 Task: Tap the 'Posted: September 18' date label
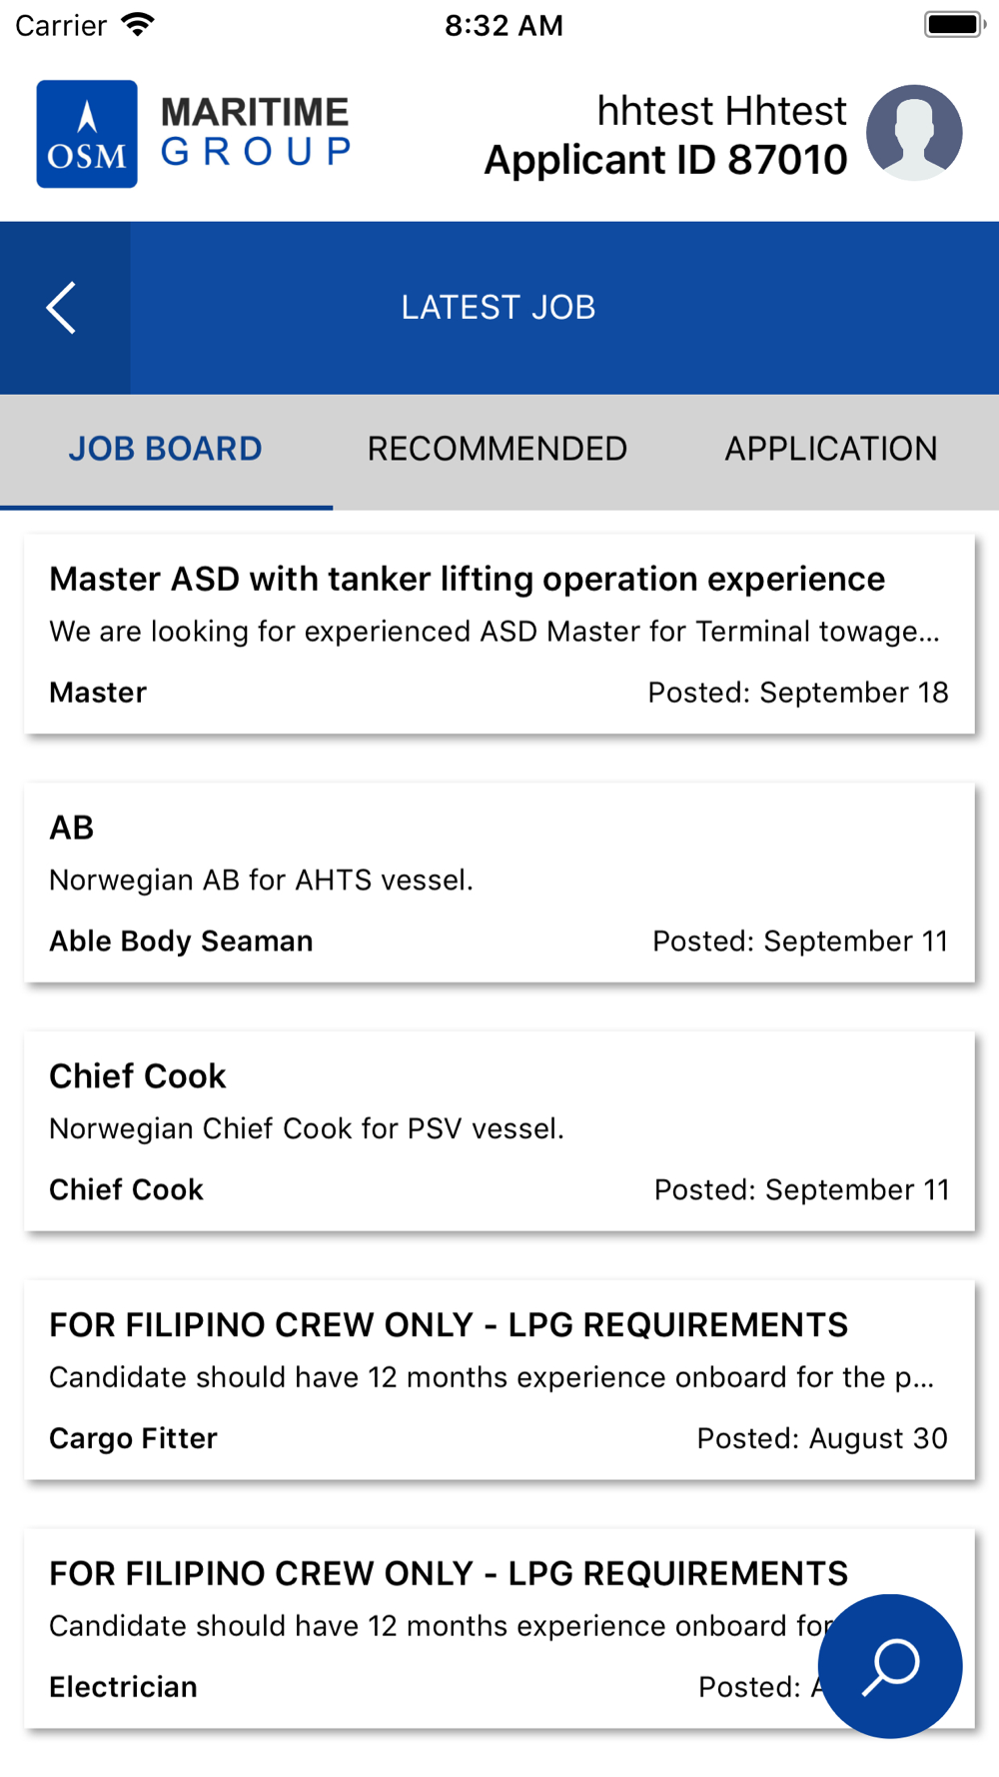click(798, 693)
